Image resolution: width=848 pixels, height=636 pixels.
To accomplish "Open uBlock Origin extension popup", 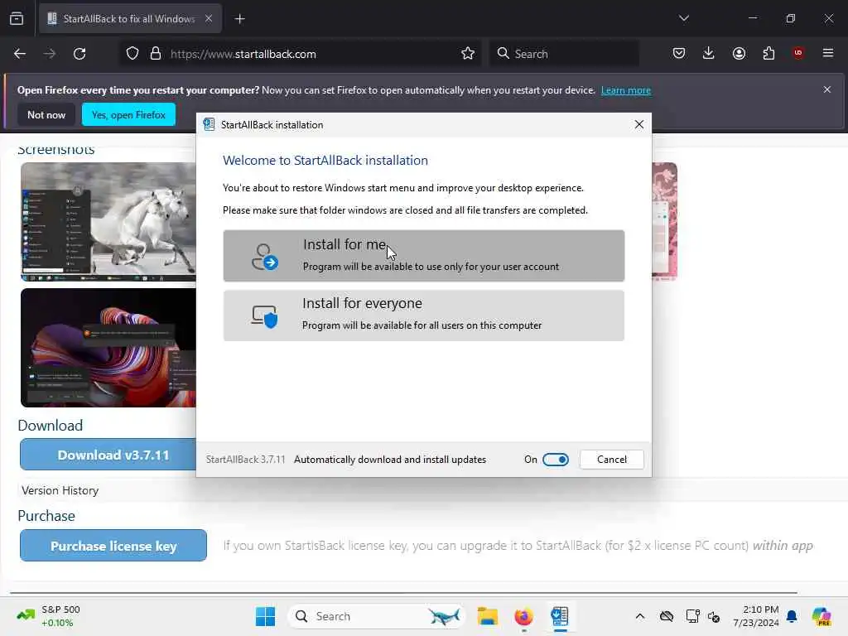I will [797, 53].
